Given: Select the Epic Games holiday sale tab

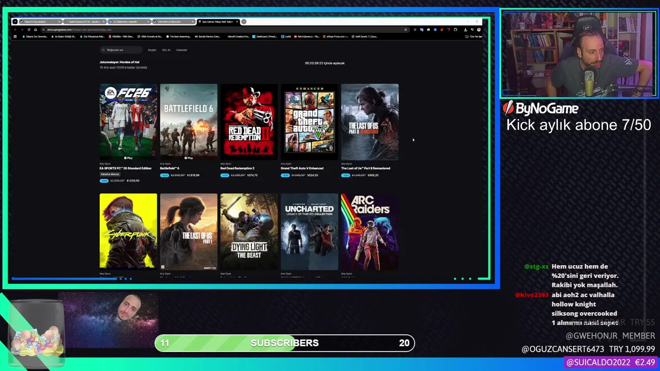Looking at the screenshot, I should pyautogui.click(x=218, y=22).
